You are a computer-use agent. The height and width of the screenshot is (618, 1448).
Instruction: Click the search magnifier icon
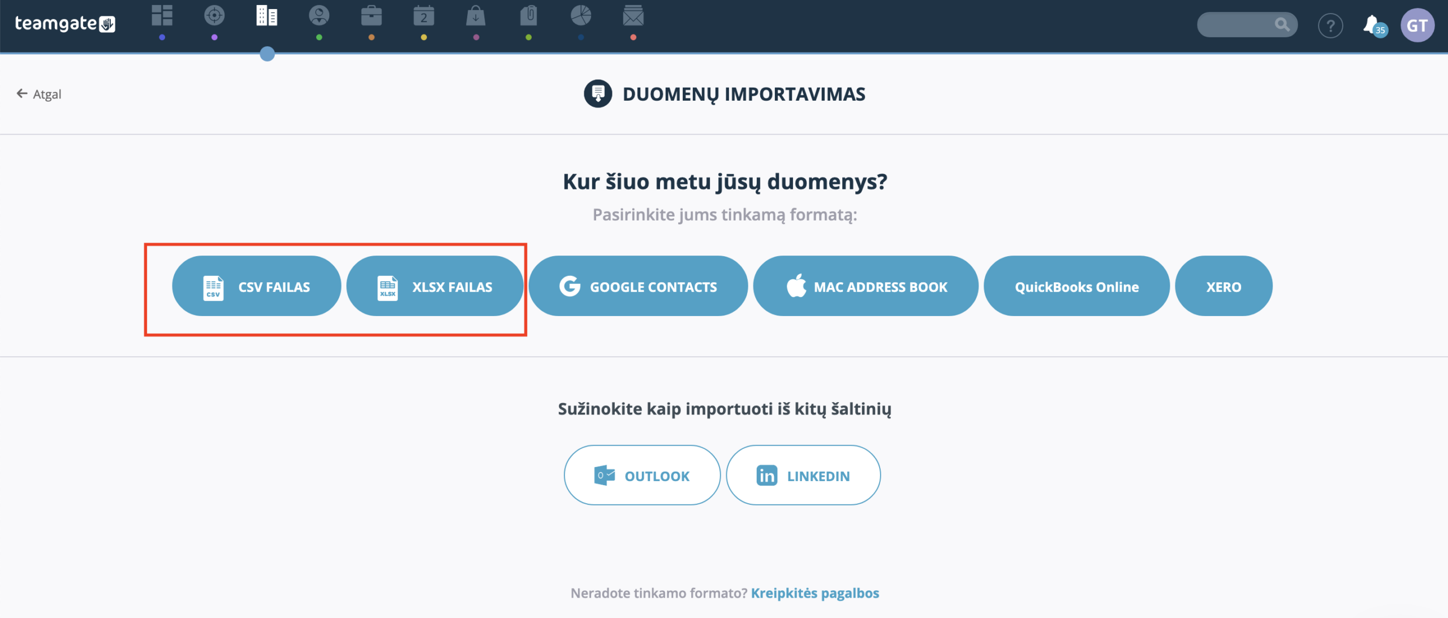[x=1282, y=24]
